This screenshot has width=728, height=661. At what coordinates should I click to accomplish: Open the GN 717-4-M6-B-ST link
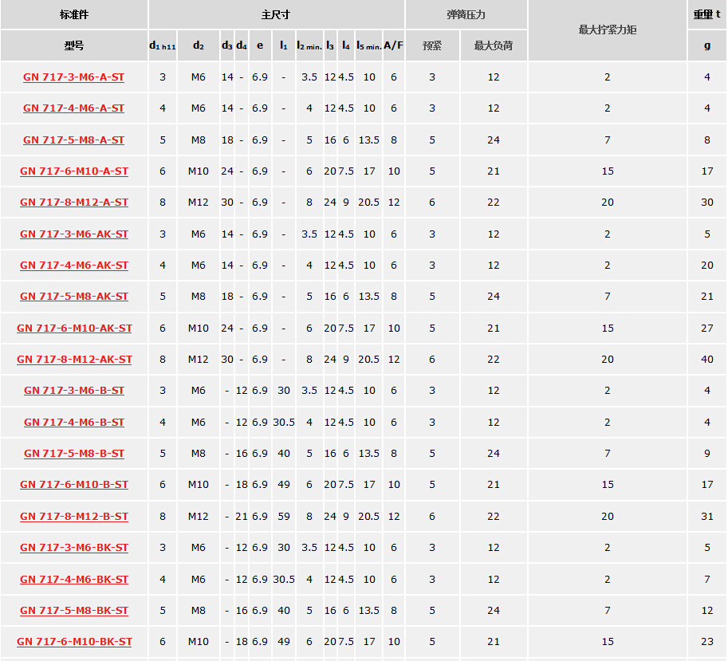74,423
